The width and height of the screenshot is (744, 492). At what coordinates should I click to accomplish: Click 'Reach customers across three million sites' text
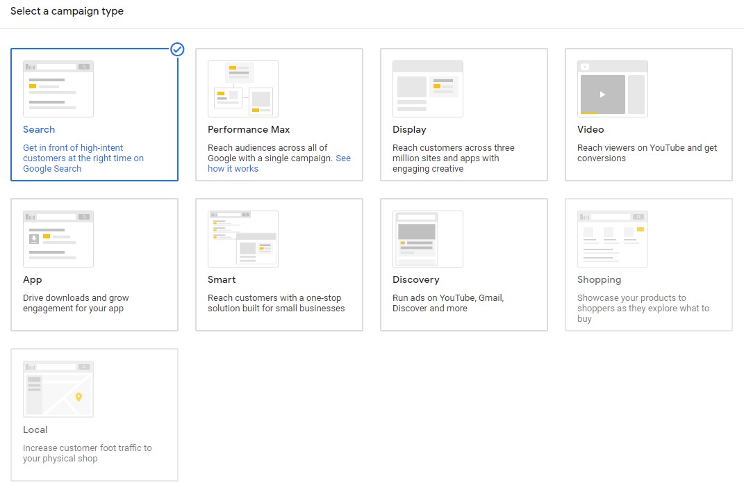(454, 158)
